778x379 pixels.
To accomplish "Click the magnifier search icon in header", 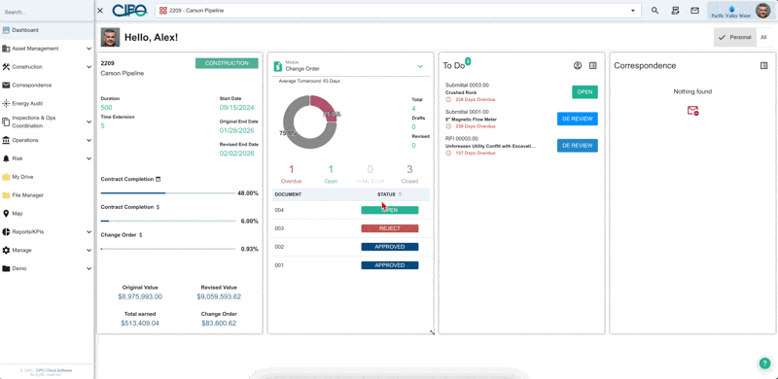I will 654,11.
